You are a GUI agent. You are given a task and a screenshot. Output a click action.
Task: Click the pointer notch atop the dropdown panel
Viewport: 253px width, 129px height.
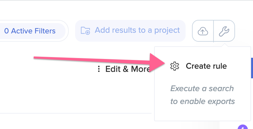[224, 45]
